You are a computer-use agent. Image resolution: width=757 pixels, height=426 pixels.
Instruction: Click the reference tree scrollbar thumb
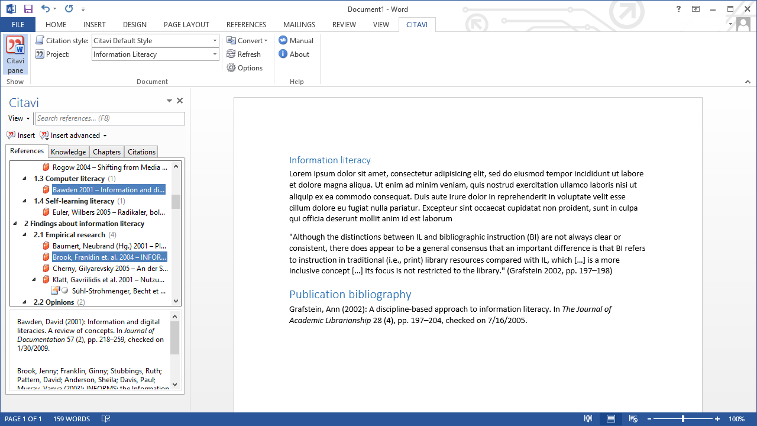click(x=176, y=201)
